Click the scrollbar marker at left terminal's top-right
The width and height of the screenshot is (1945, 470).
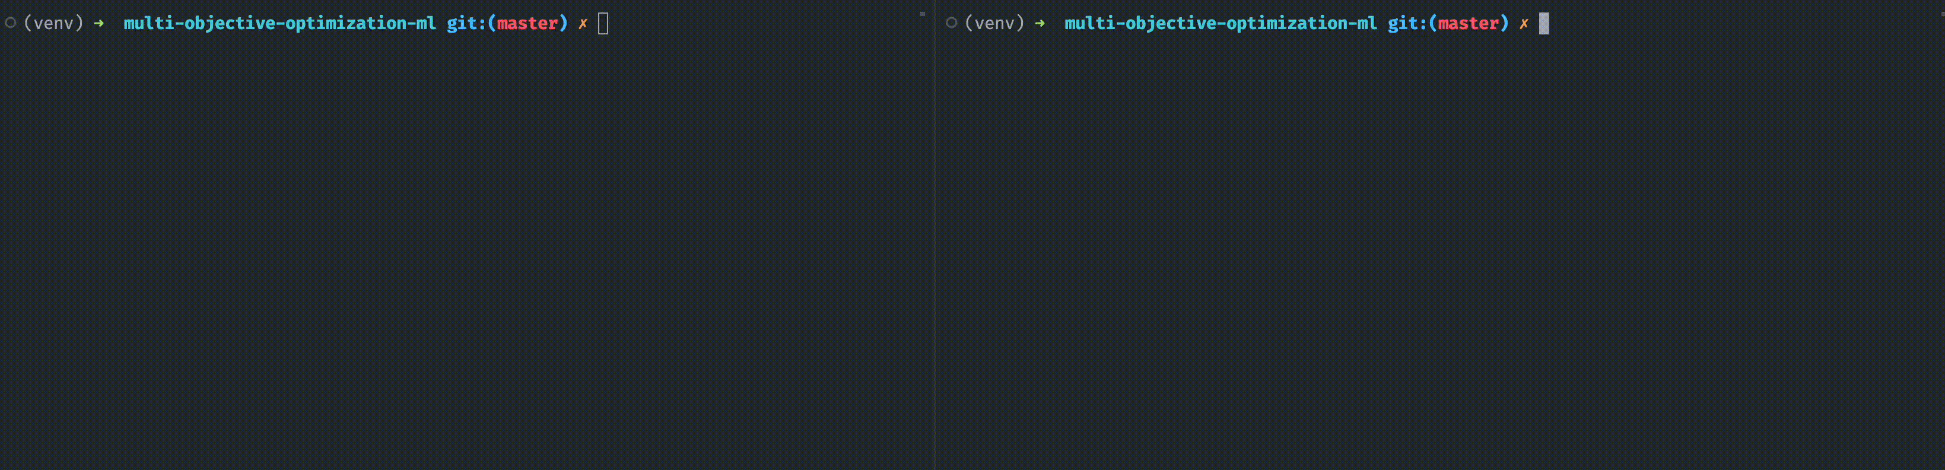pyautogui.click(x=922, y=14)
